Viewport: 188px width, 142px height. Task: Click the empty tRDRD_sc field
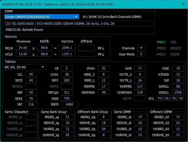(x=31, y=117)
